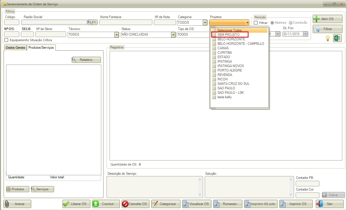
Task: Check the SEM PROJETO option
Action: tap(214, 35)
